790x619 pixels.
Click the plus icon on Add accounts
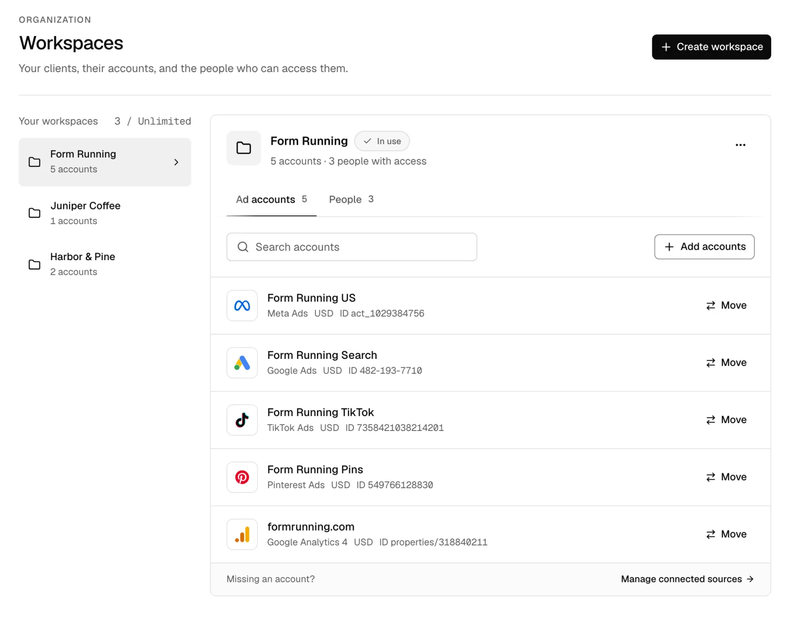669,247
